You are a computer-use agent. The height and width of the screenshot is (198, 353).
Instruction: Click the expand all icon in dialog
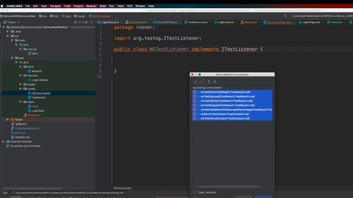click(x=208, y=82)
